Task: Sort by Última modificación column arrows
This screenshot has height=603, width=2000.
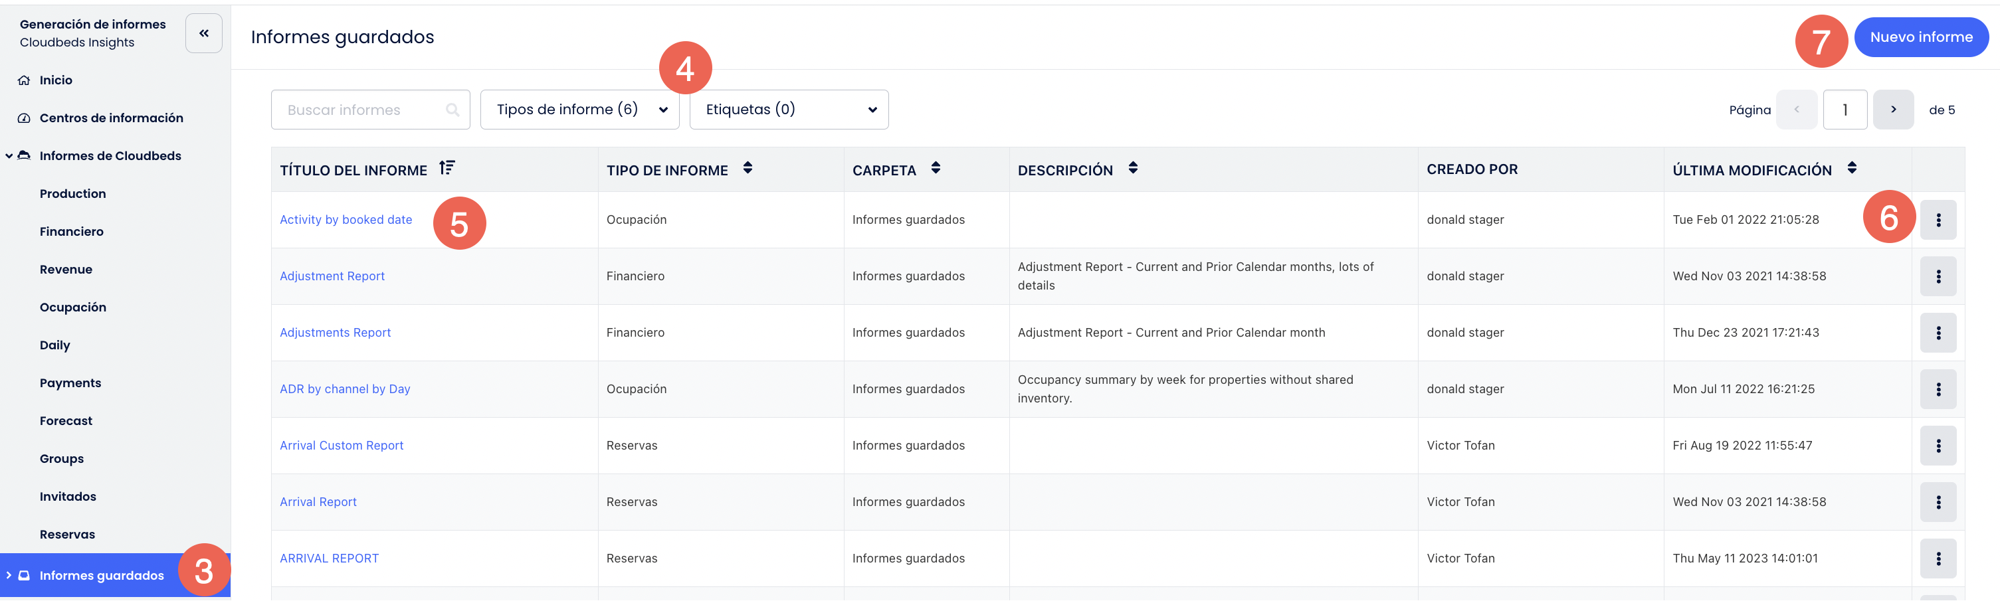Action: point(1852,169)
